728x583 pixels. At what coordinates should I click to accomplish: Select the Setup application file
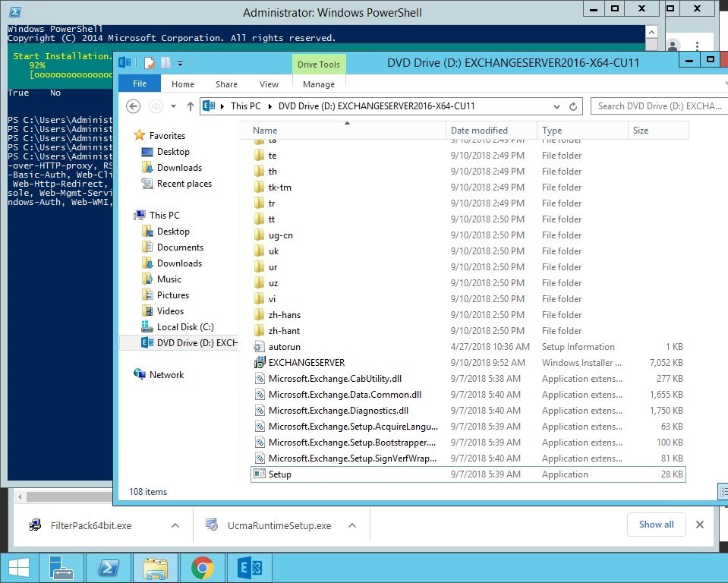pyautogui.click(x=468, y=474)
